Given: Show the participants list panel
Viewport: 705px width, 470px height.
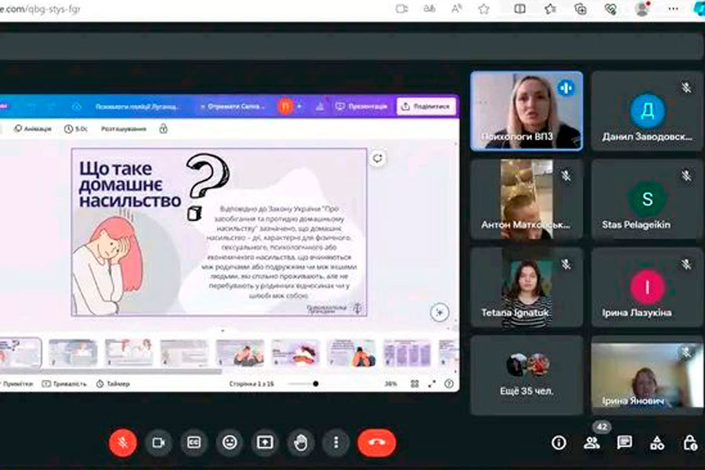Looking at the screenshot, I should [x=591, y=443].
